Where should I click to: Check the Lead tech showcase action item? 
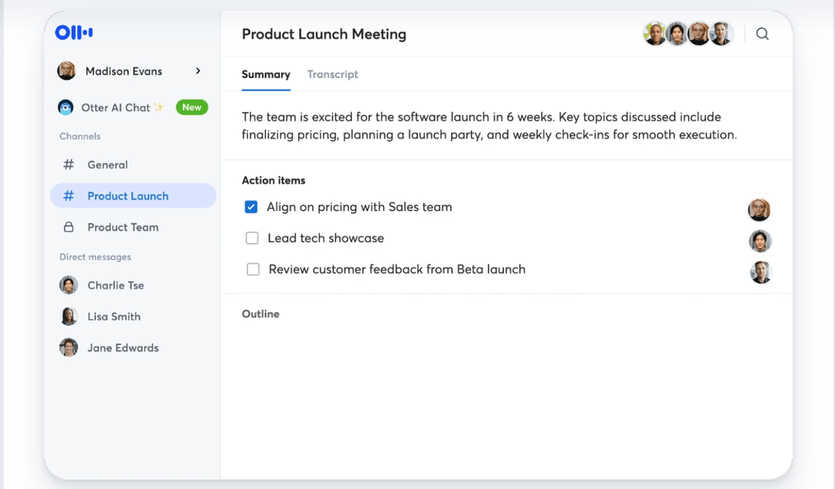click(x=252, y=238)
